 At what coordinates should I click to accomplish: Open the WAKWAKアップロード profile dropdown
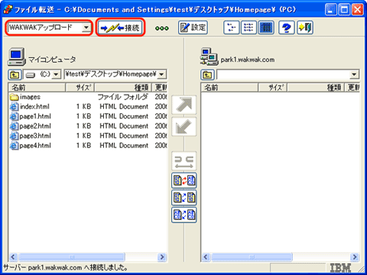point(86,27)
